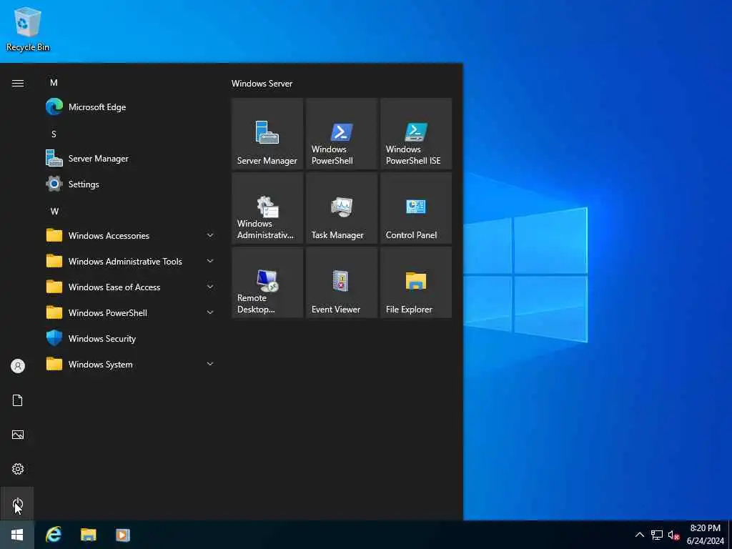Open the Server Manager tile

pos(267,134)
